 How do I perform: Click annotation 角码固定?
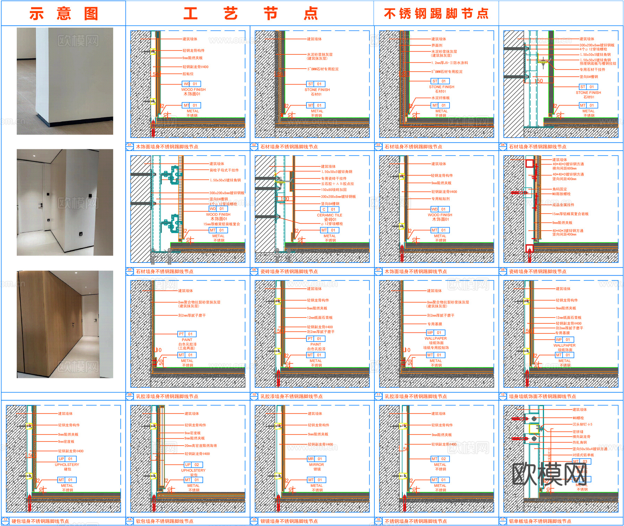tap(560, 189)
